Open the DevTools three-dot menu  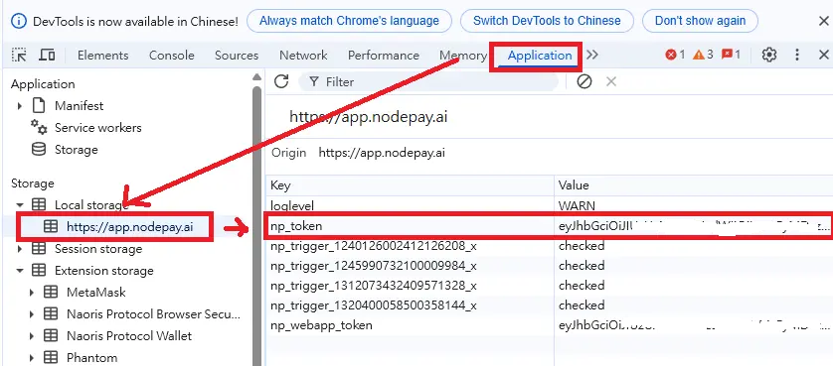797,55
